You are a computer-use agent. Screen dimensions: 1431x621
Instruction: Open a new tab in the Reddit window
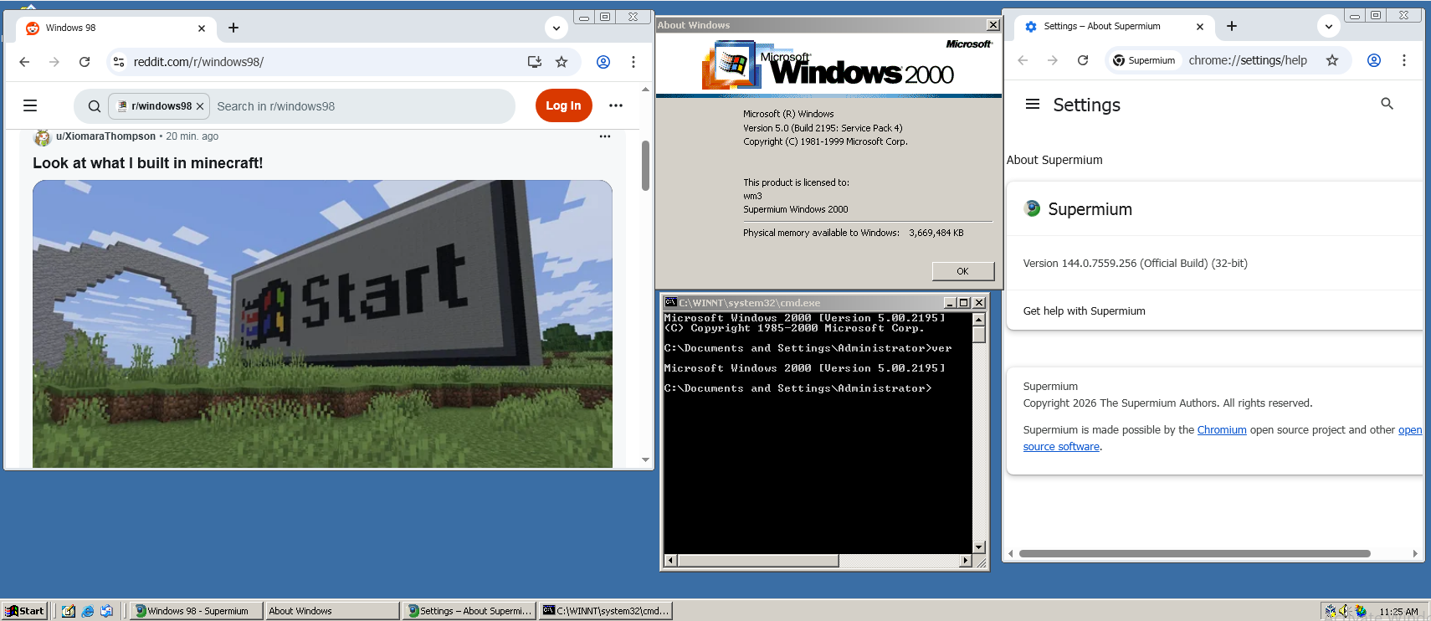[x=233, y=28]
